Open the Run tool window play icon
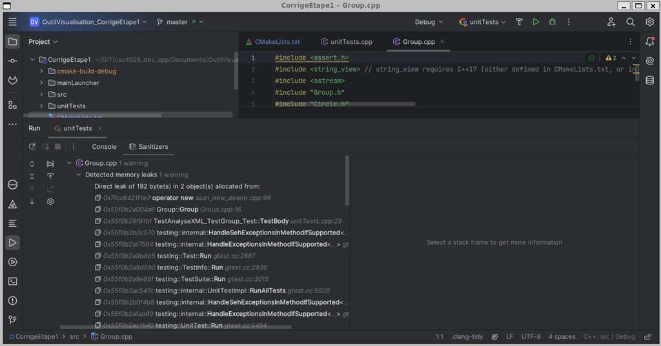 click(x=13, y=242)
